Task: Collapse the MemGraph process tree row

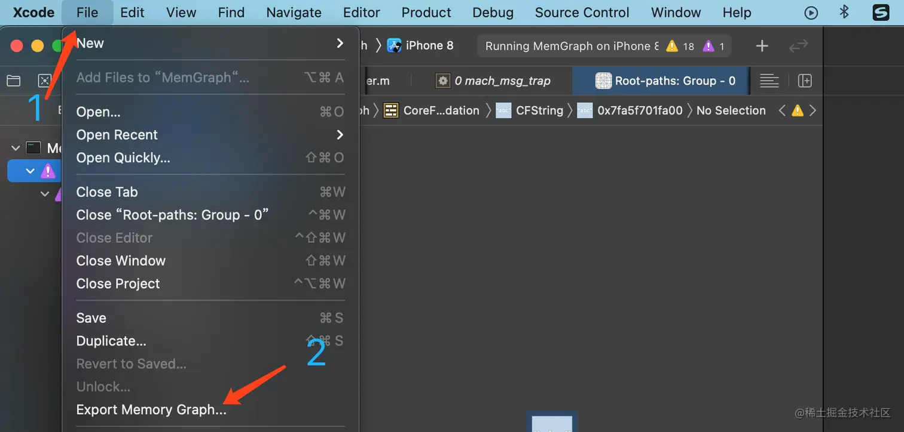Action: [x=16, y=147]
